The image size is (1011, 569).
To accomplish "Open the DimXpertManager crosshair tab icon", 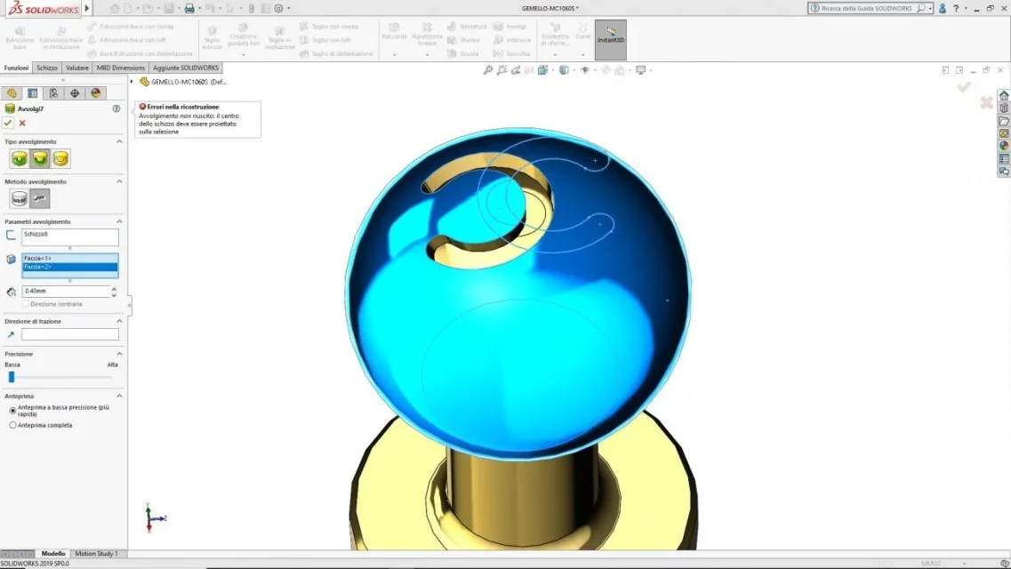I will (x=75, y=93).
